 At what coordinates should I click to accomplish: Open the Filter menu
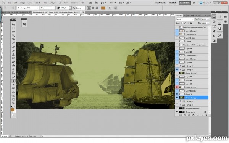click(x=45, y=3)
